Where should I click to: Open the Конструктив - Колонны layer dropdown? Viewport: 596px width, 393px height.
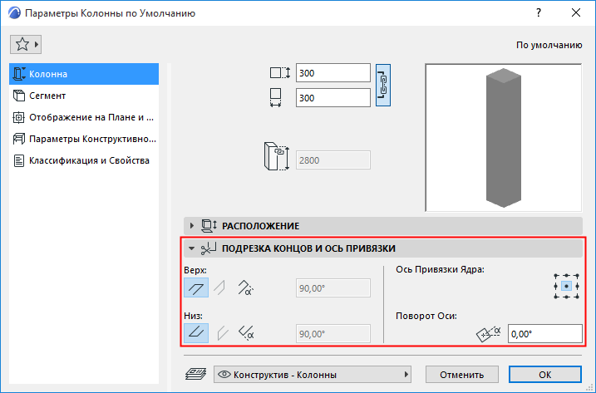(x=313, y=375)
